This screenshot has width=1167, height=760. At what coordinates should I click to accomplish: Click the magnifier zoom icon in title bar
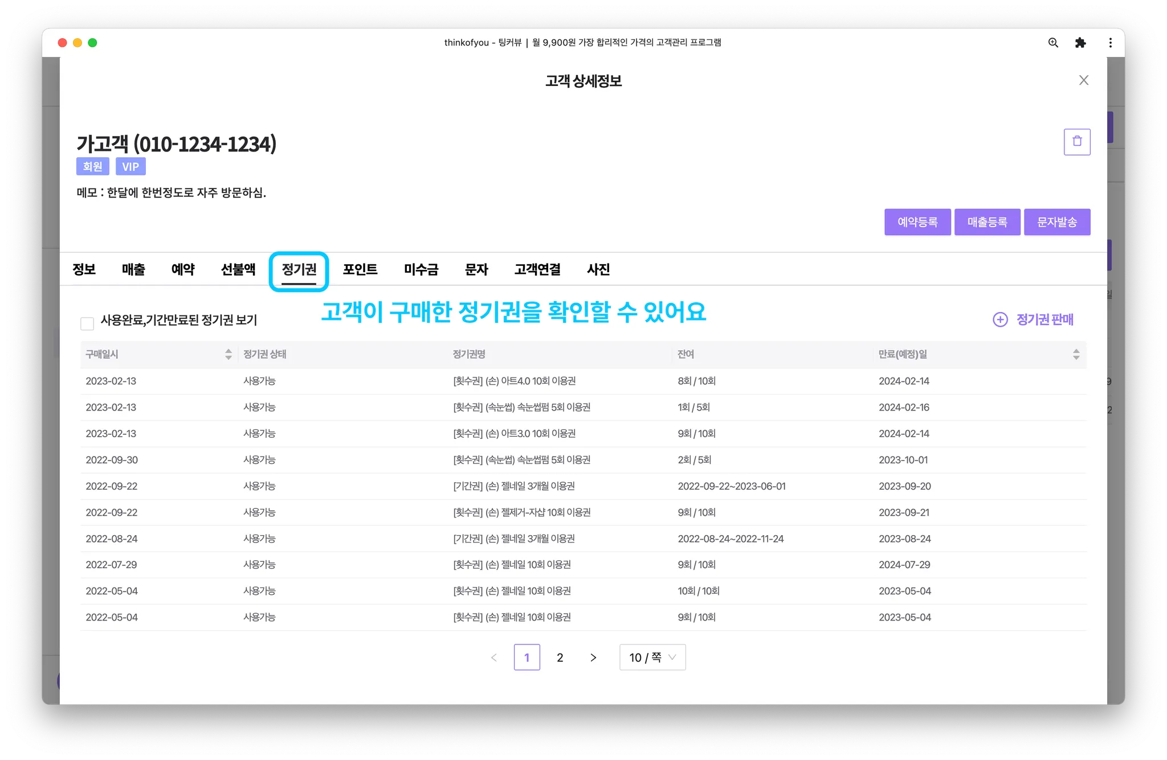point(1053,43)
